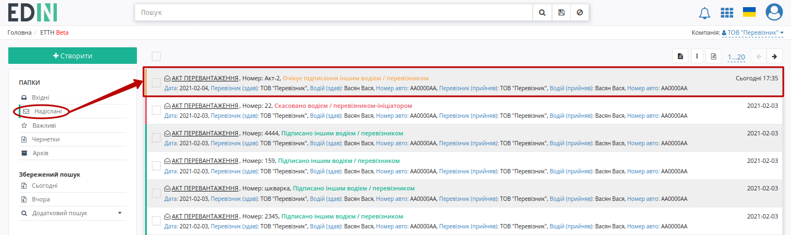
Task: Open the user profile avatar
Action: click(x=774, y=12)
